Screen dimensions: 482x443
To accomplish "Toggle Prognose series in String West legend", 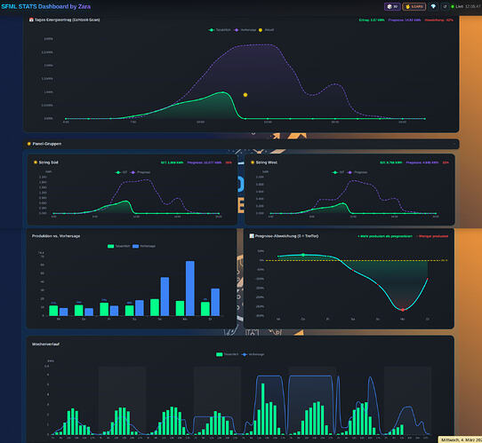I will pos(357,172).
